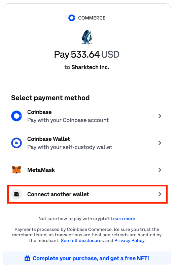The height and width of the screenshot is (269, 174).
Task: Select the Coinbase Wallet circular icon
Action: [16, 143]
